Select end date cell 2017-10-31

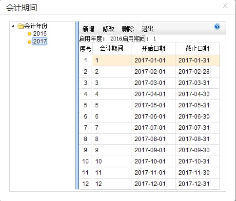click(x=197, y=161)
